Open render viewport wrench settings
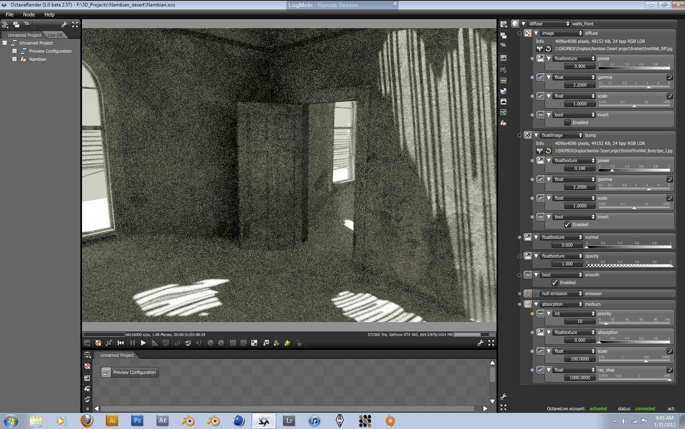 click(x=481, y=343)
